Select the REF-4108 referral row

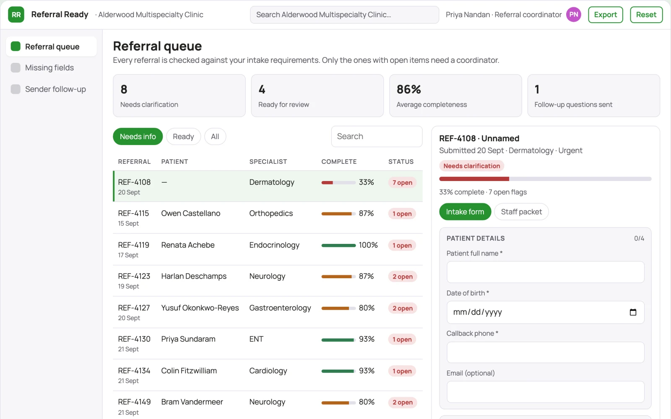click(268, 186)
